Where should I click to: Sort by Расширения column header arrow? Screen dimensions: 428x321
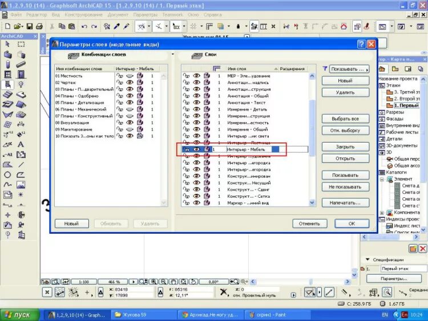click(276, 69)
